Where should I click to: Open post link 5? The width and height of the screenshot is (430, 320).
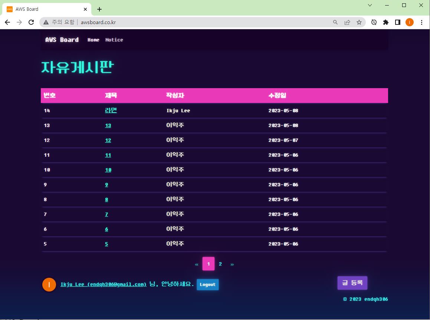click(106, 244)
